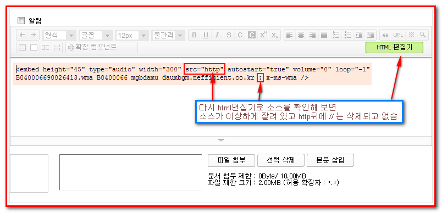Center align the text
442x213 pixels.
pyautogui.click(x=301, y=35)
